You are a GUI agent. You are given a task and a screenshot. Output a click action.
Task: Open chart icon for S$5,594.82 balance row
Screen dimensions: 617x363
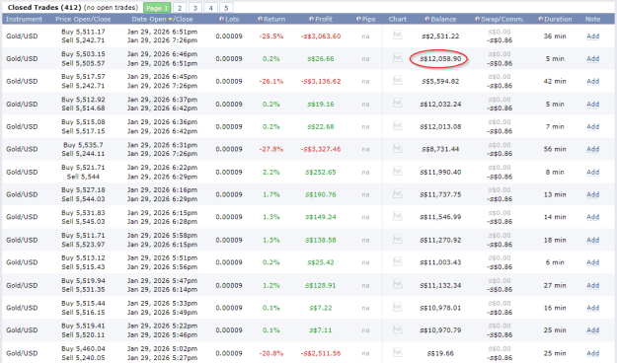(x=398, y=81)
